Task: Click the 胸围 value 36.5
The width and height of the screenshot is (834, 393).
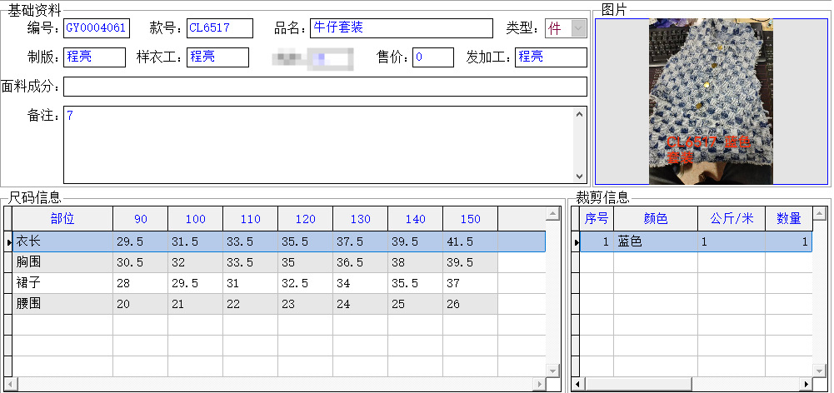Action: point(361,262)
